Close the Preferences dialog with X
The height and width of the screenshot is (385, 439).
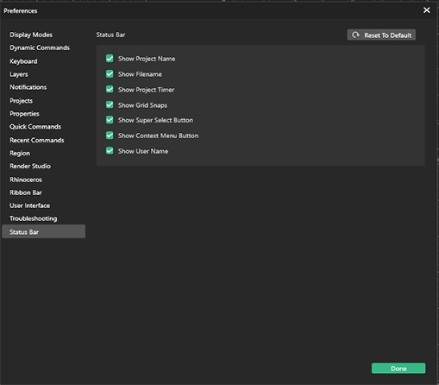coord(427,10)
